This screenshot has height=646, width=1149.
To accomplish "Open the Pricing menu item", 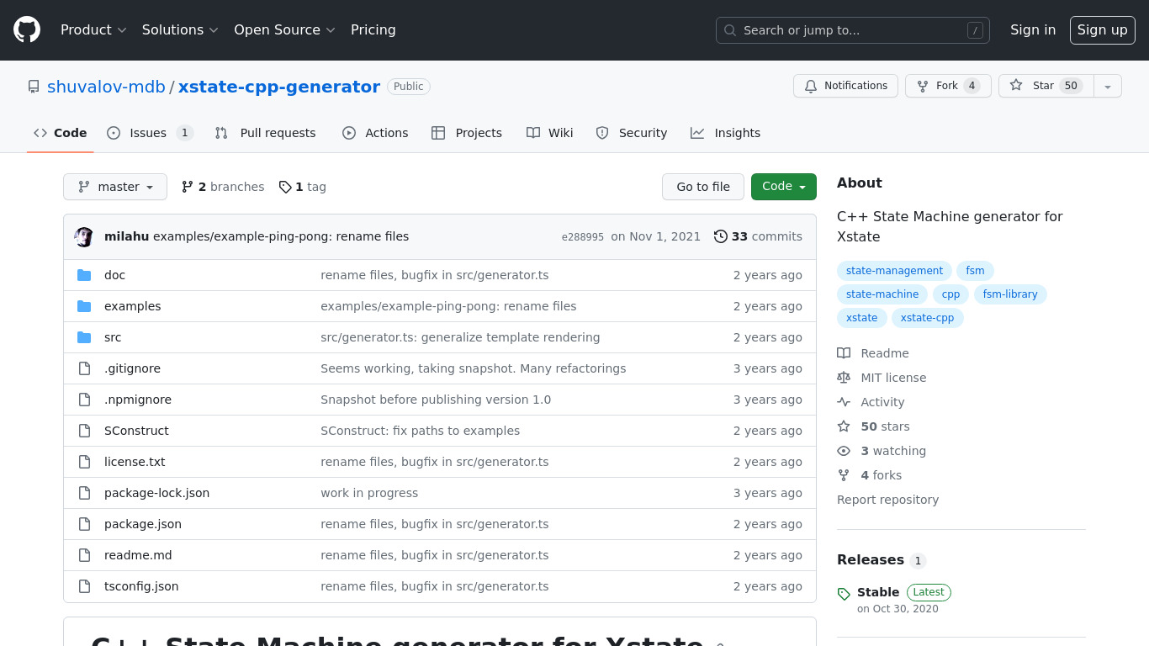I will pyautogui.click(x=373, y=30).
